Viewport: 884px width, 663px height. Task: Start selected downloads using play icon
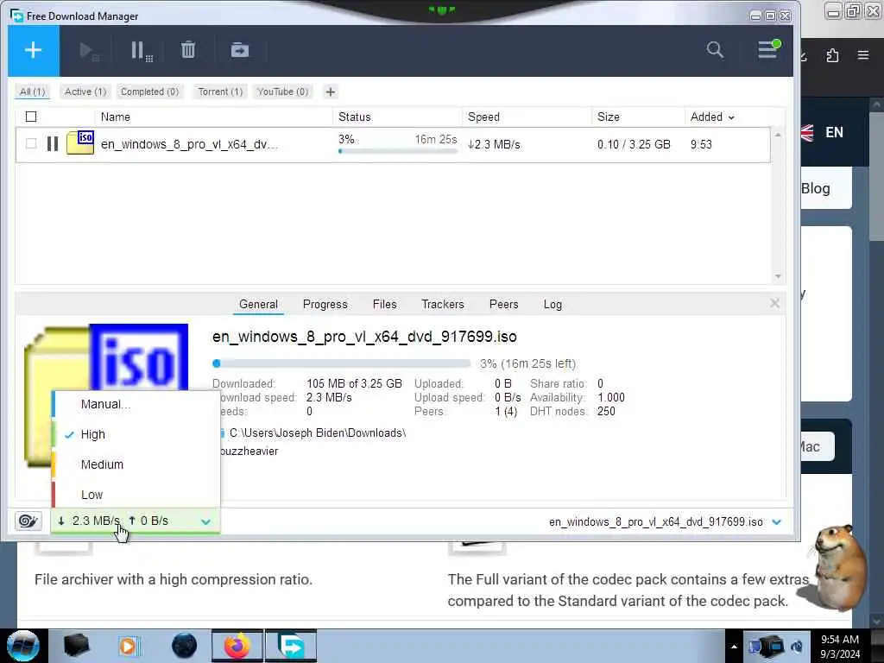[x=89, y=51]
